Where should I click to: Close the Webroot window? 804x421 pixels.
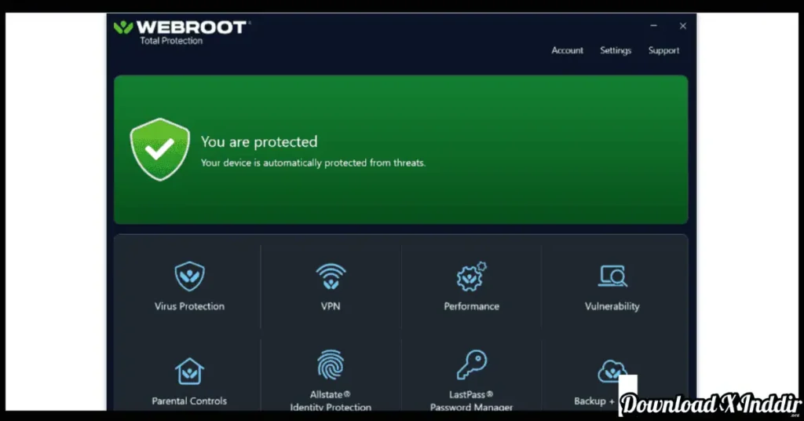click(x=682, y=26)
